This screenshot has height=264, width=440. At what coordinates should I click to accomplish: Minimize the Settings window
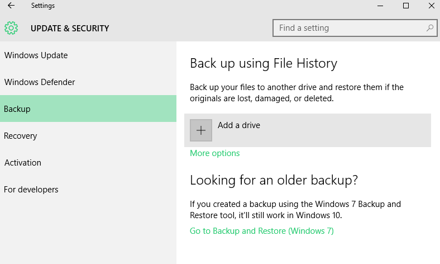point(380,6)
